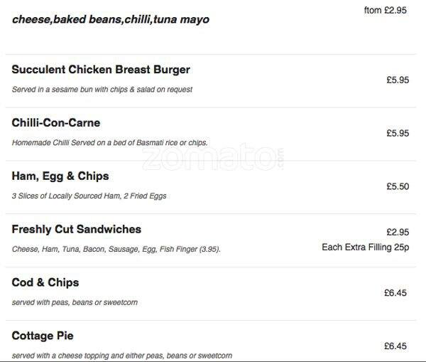Screen dimensions: 426x362
Task: Select the £5.50 price for Ham, Egg & Chips
Action: 398,186
